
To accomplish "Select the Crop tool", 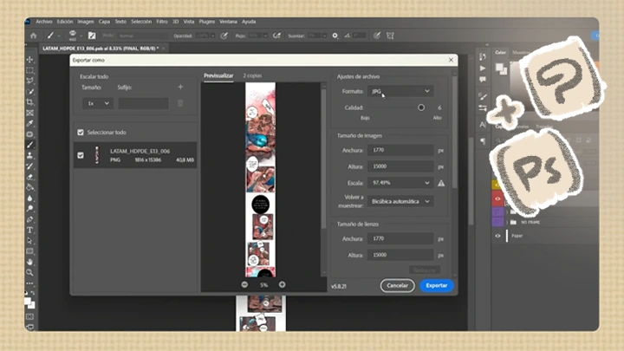I will 29,102.
